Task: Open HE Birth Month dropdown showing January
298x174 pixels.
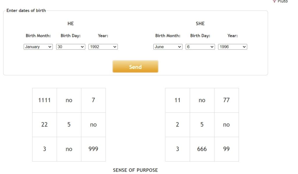Action: [38, 47]
